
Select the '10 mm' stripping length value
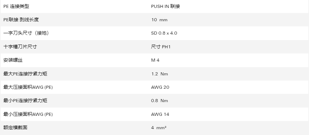159,20
